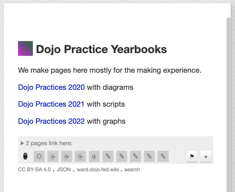Open the CC BY-SA 4.0 license link

34,170
